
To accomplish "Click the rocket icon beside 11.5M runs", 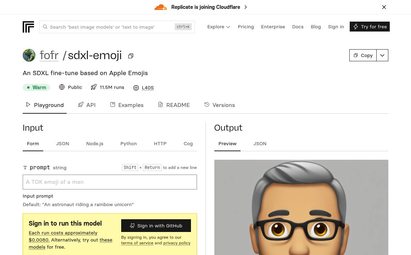I will pyautogui.click(x=94, y=87).
